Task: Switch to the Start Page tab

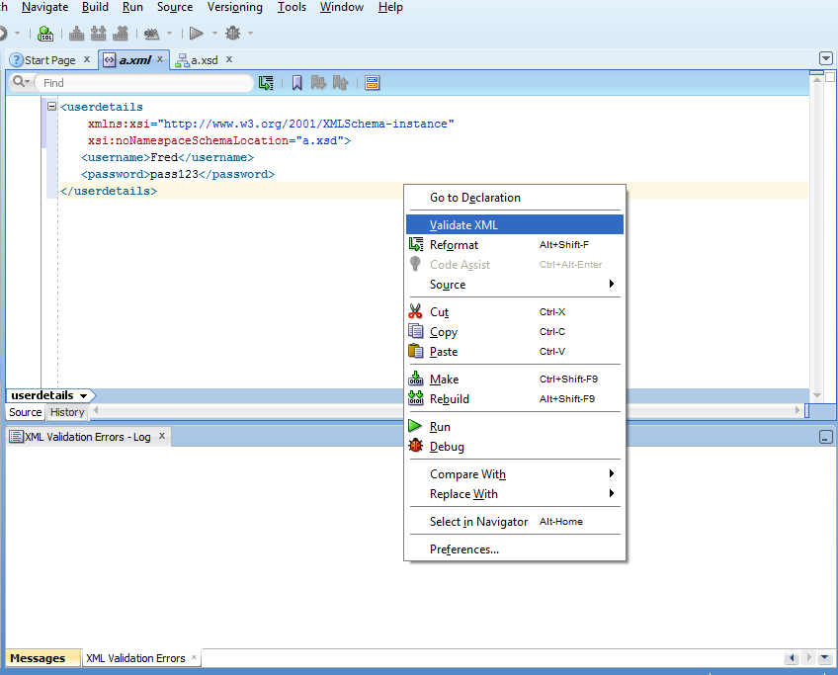Action: (x=49, y=60)
